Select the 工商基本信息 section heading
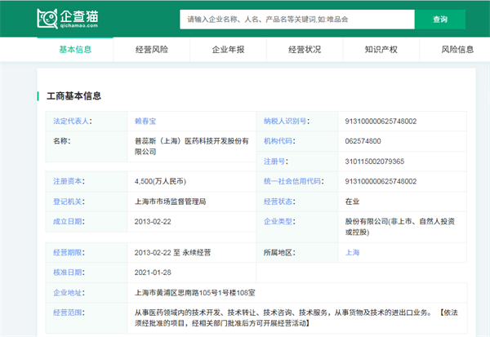Image resolution: width=490 pixels, height=337 pixels. pyautogui.click(x=73, y=96)
